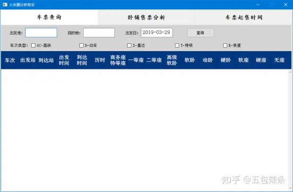Click the 到达时间 column header
Image resolution: width=293 pixels, height=192 pixels.
82,60
